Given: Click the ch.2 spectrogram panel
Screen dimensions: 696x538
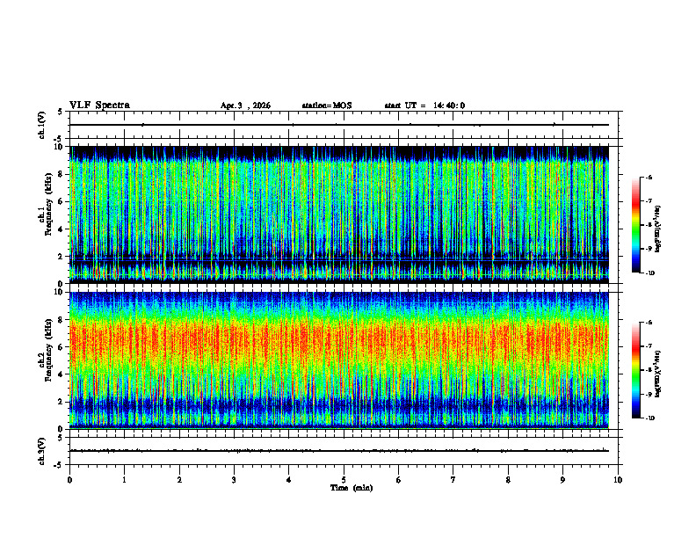Looking at the screenshot, I should [x=339, y=360].
